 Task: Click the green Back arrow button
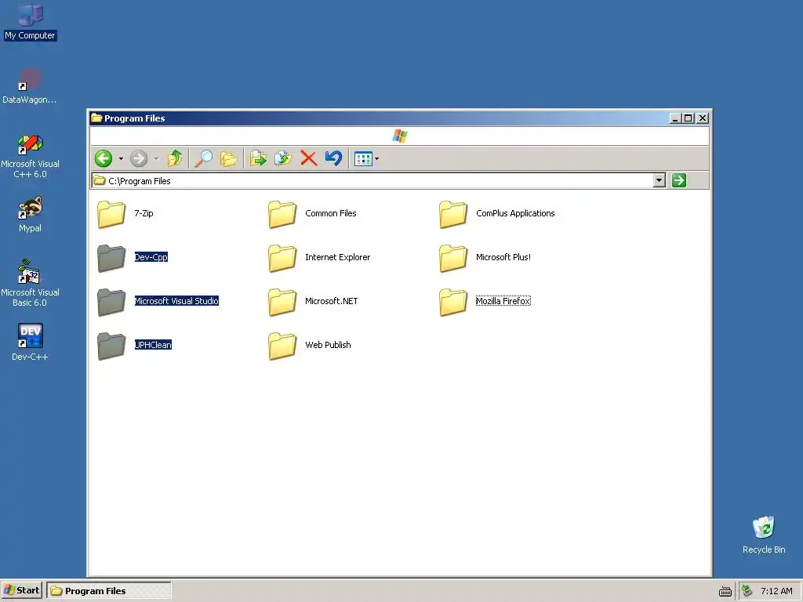104,158
